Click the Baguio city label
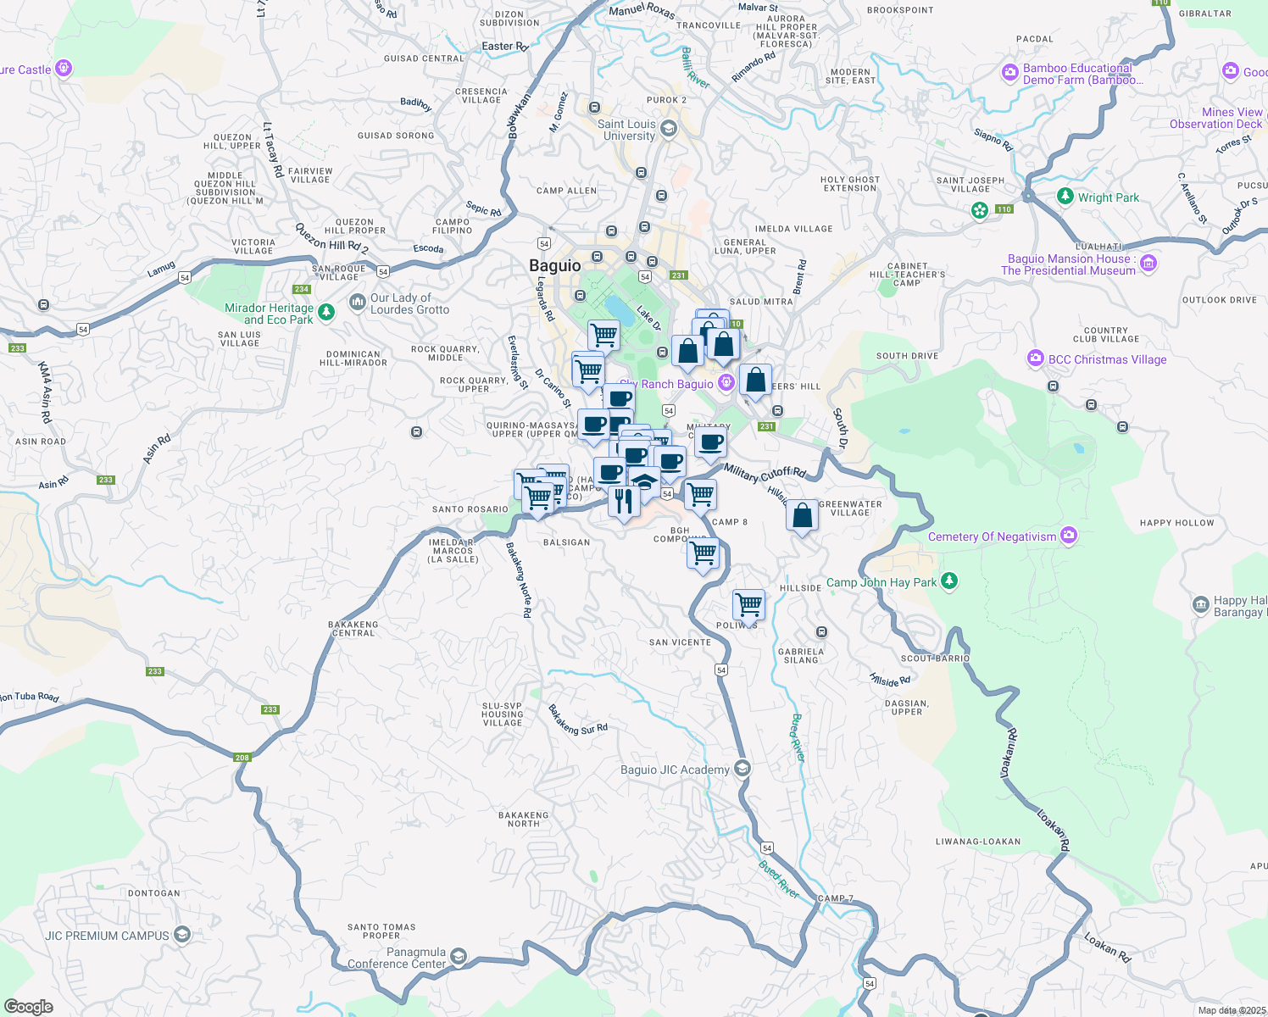Viewport: 1268px width, 1017px height. [555, 265]
